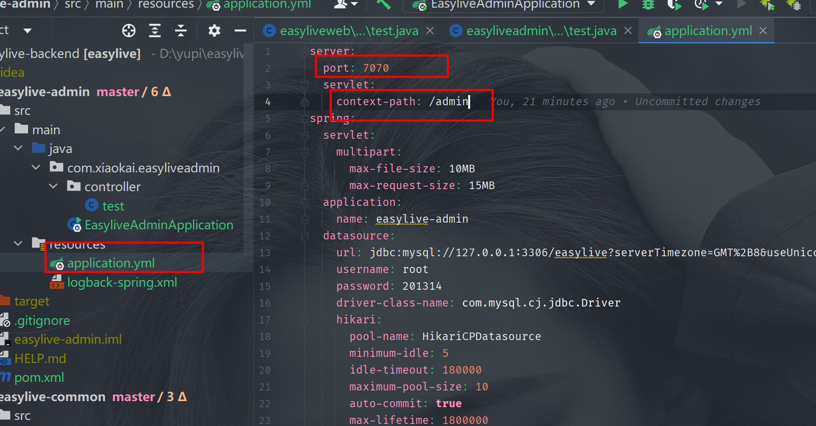The width and height of the screenshot is (816, 426).
Task: Run EasyliveAdminApplication with the green play button
Action: point(622,5)
